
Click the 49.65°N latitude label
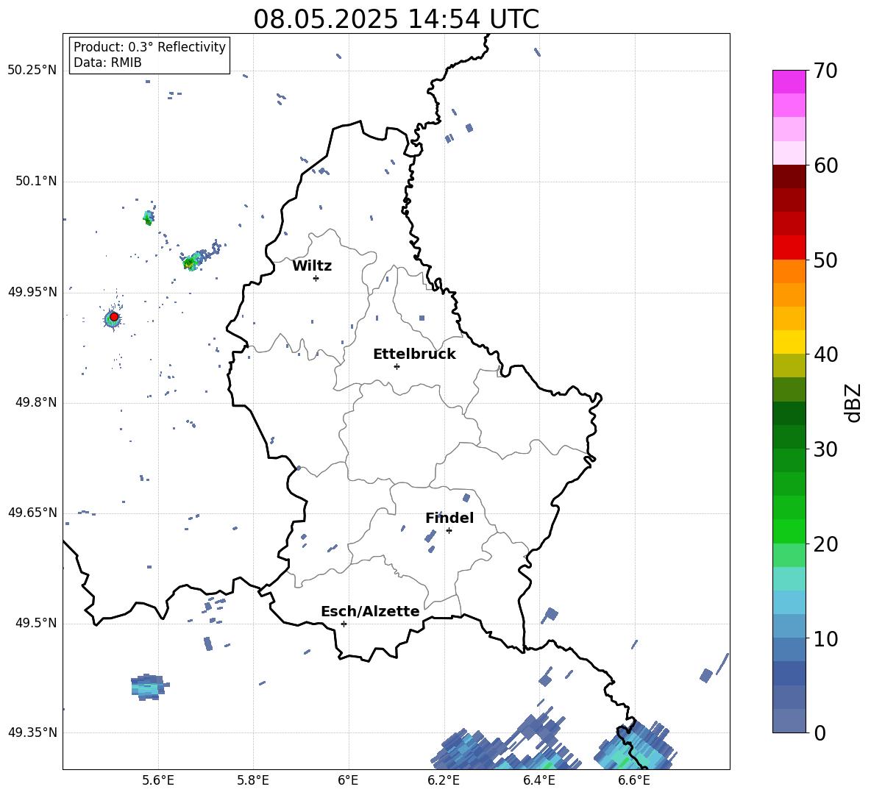click(32, 513)
